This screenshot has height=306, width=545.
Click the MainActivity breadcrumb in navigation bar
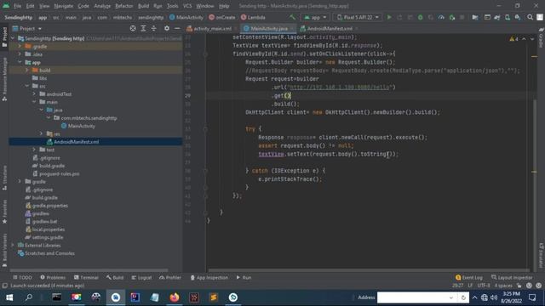tap(186, 17)
